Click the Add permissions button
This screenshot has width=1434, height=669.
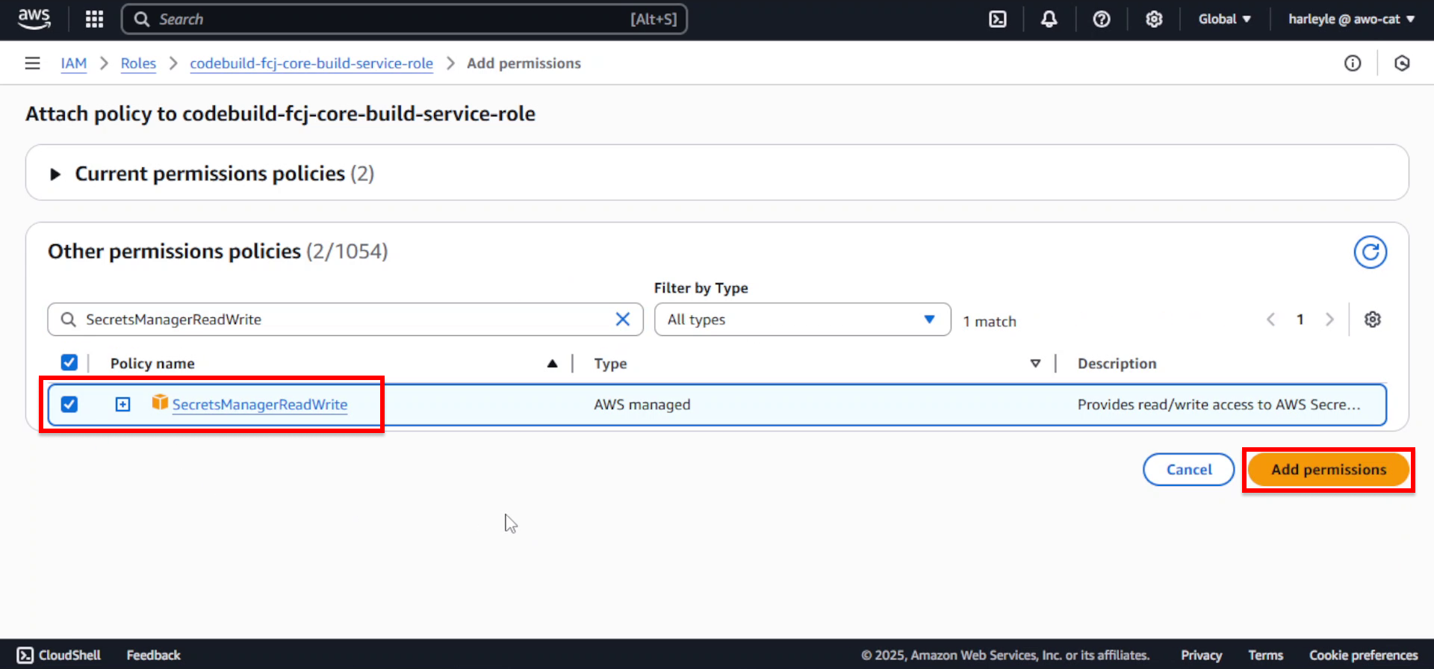pos(1329,470)
